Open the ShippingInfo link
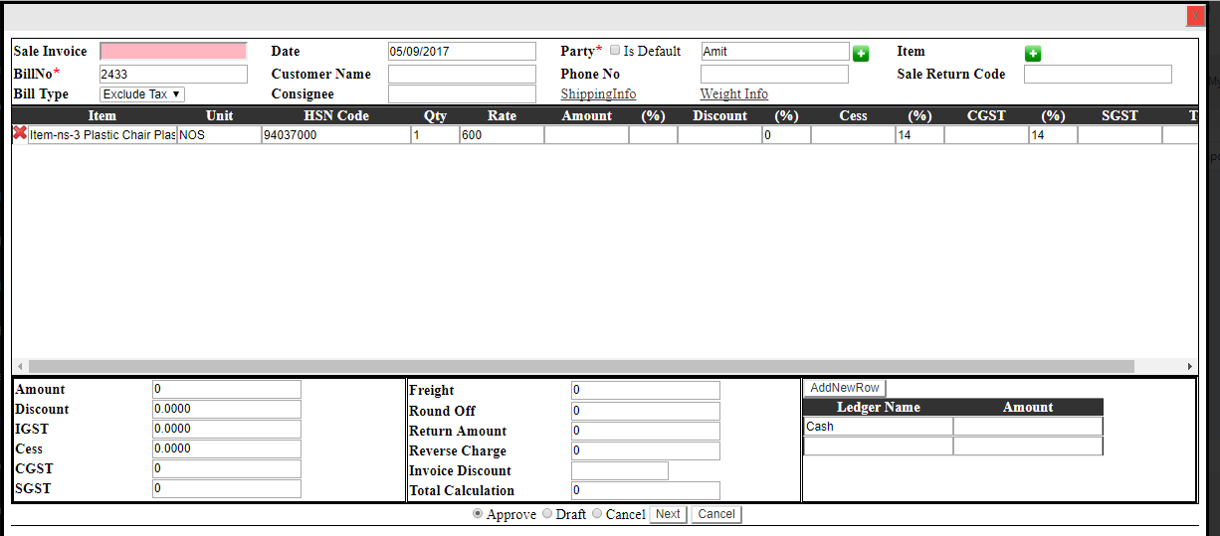1220x536 pixels. [x=598, y=94]
